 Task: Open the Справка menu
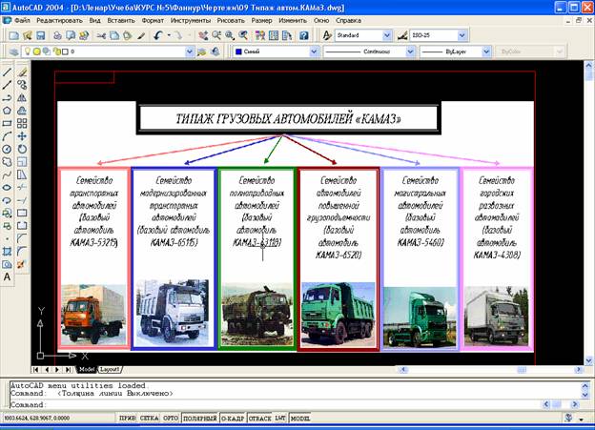point(348,20)
